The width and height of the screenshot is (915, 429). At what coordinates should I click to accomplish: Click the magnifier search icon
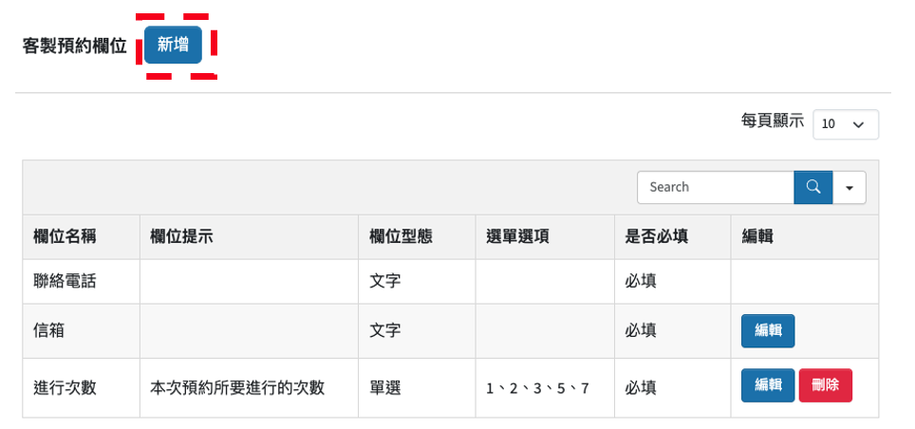(x=812, y=187)
